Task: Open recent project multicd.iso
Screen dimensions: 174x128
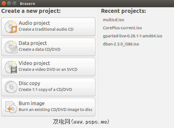Action: 113,20
